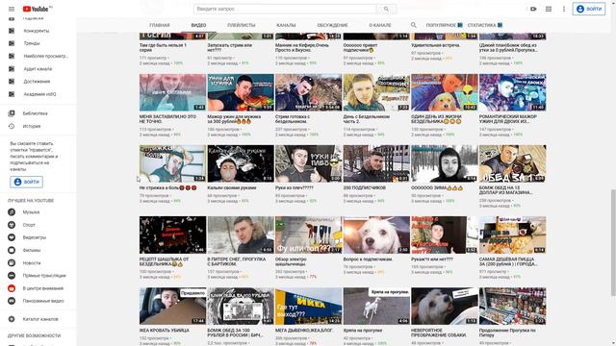Click the Руки из плеч????? video title
Image resolution: width=616 pixels, height=346 pixels.
295,188
